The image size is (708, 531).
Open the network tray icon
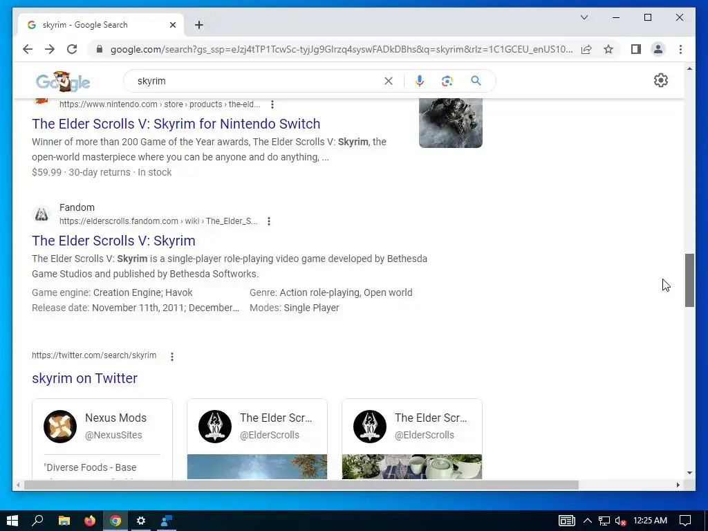(x=604, y=521)
